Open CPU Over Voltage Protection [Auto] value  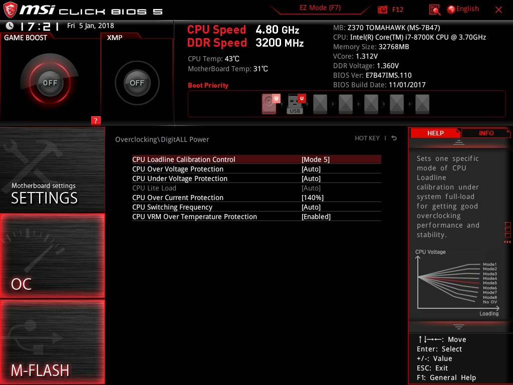(x=311, y=169)
